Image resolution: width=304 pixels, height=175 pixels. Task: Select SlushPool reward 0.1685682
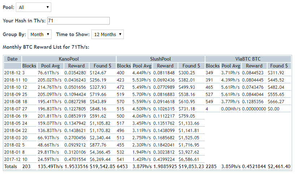pyautogui.click(x=164, y=138)
